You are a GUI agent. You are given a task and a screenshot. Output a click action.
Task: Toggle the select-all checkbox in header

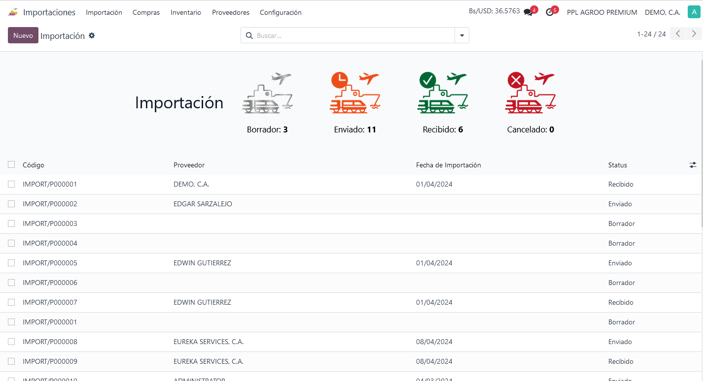11,164
